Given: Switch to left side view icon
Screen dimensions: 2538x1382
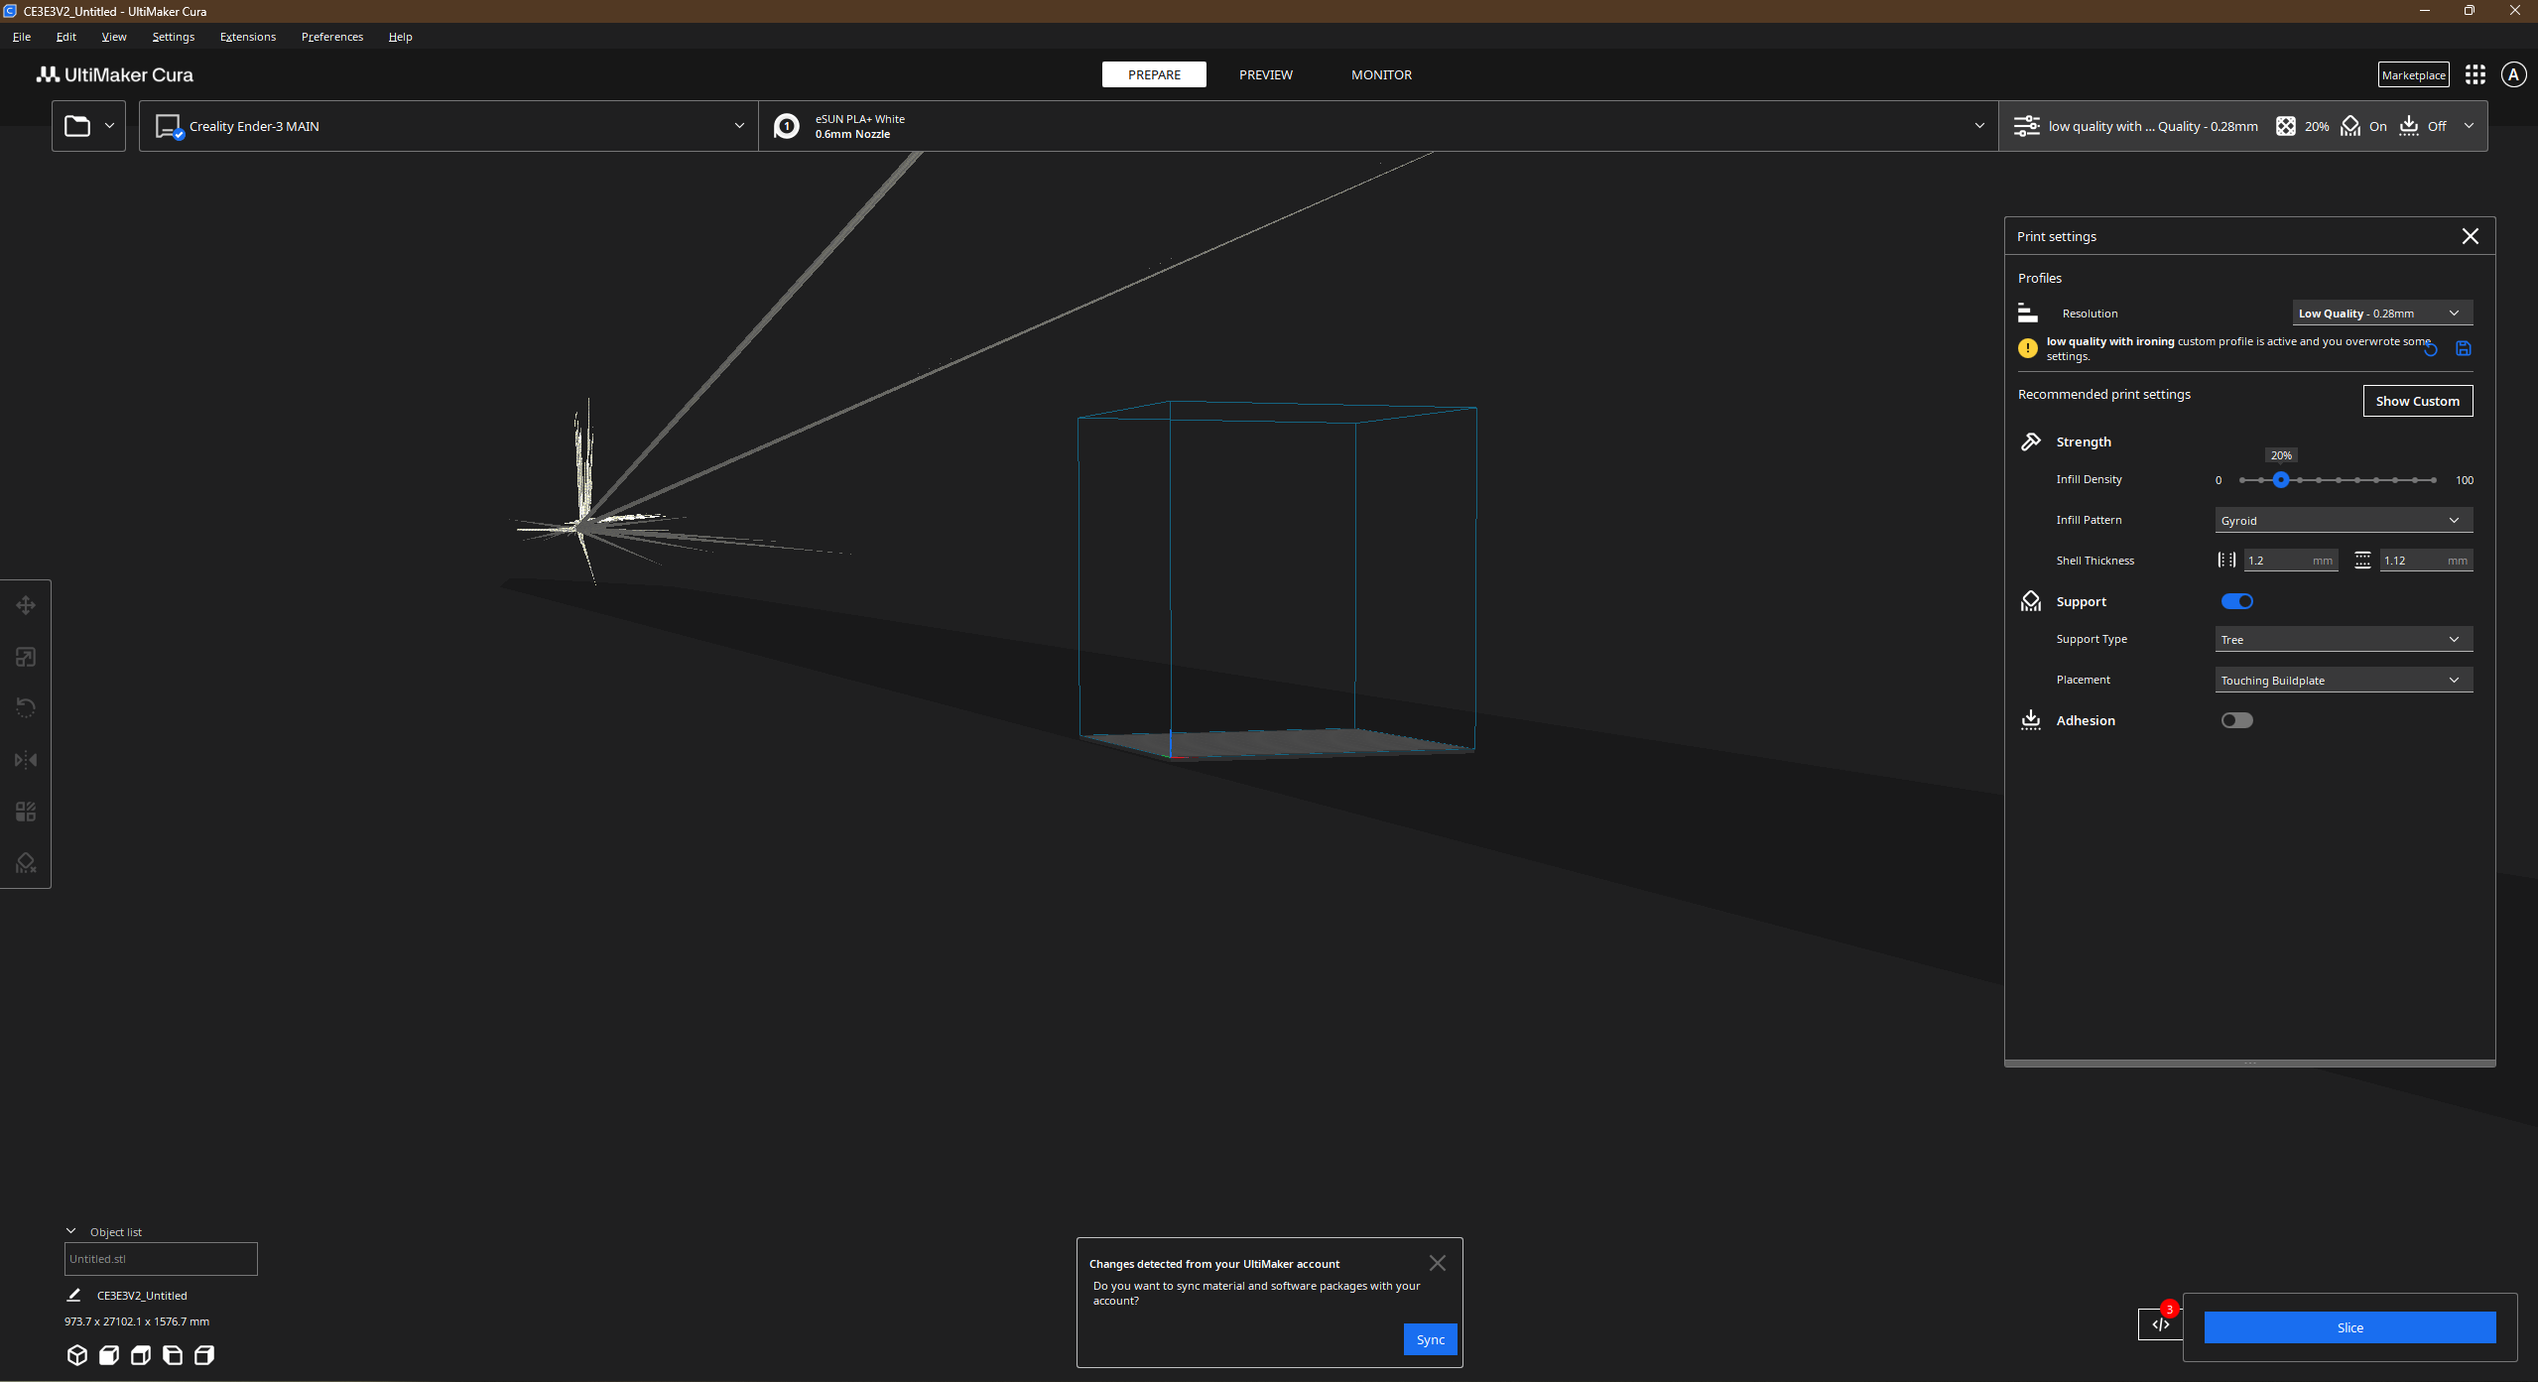Looking at the screenshot, I should (x=173, y=1355).
